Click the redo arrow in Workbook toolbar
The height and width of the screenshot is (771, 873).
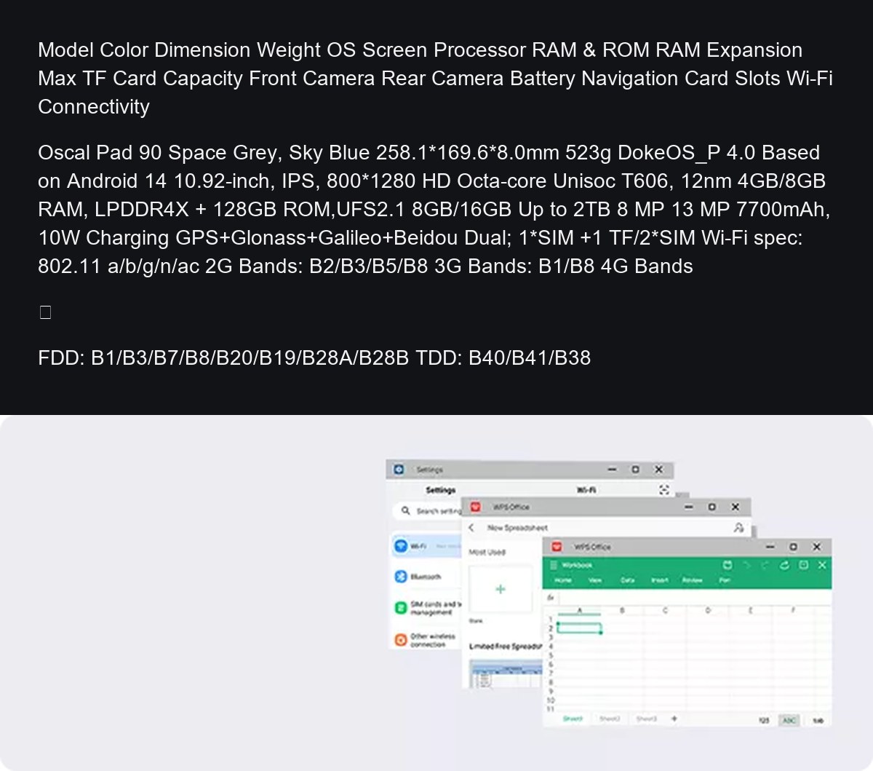point(765,565)
